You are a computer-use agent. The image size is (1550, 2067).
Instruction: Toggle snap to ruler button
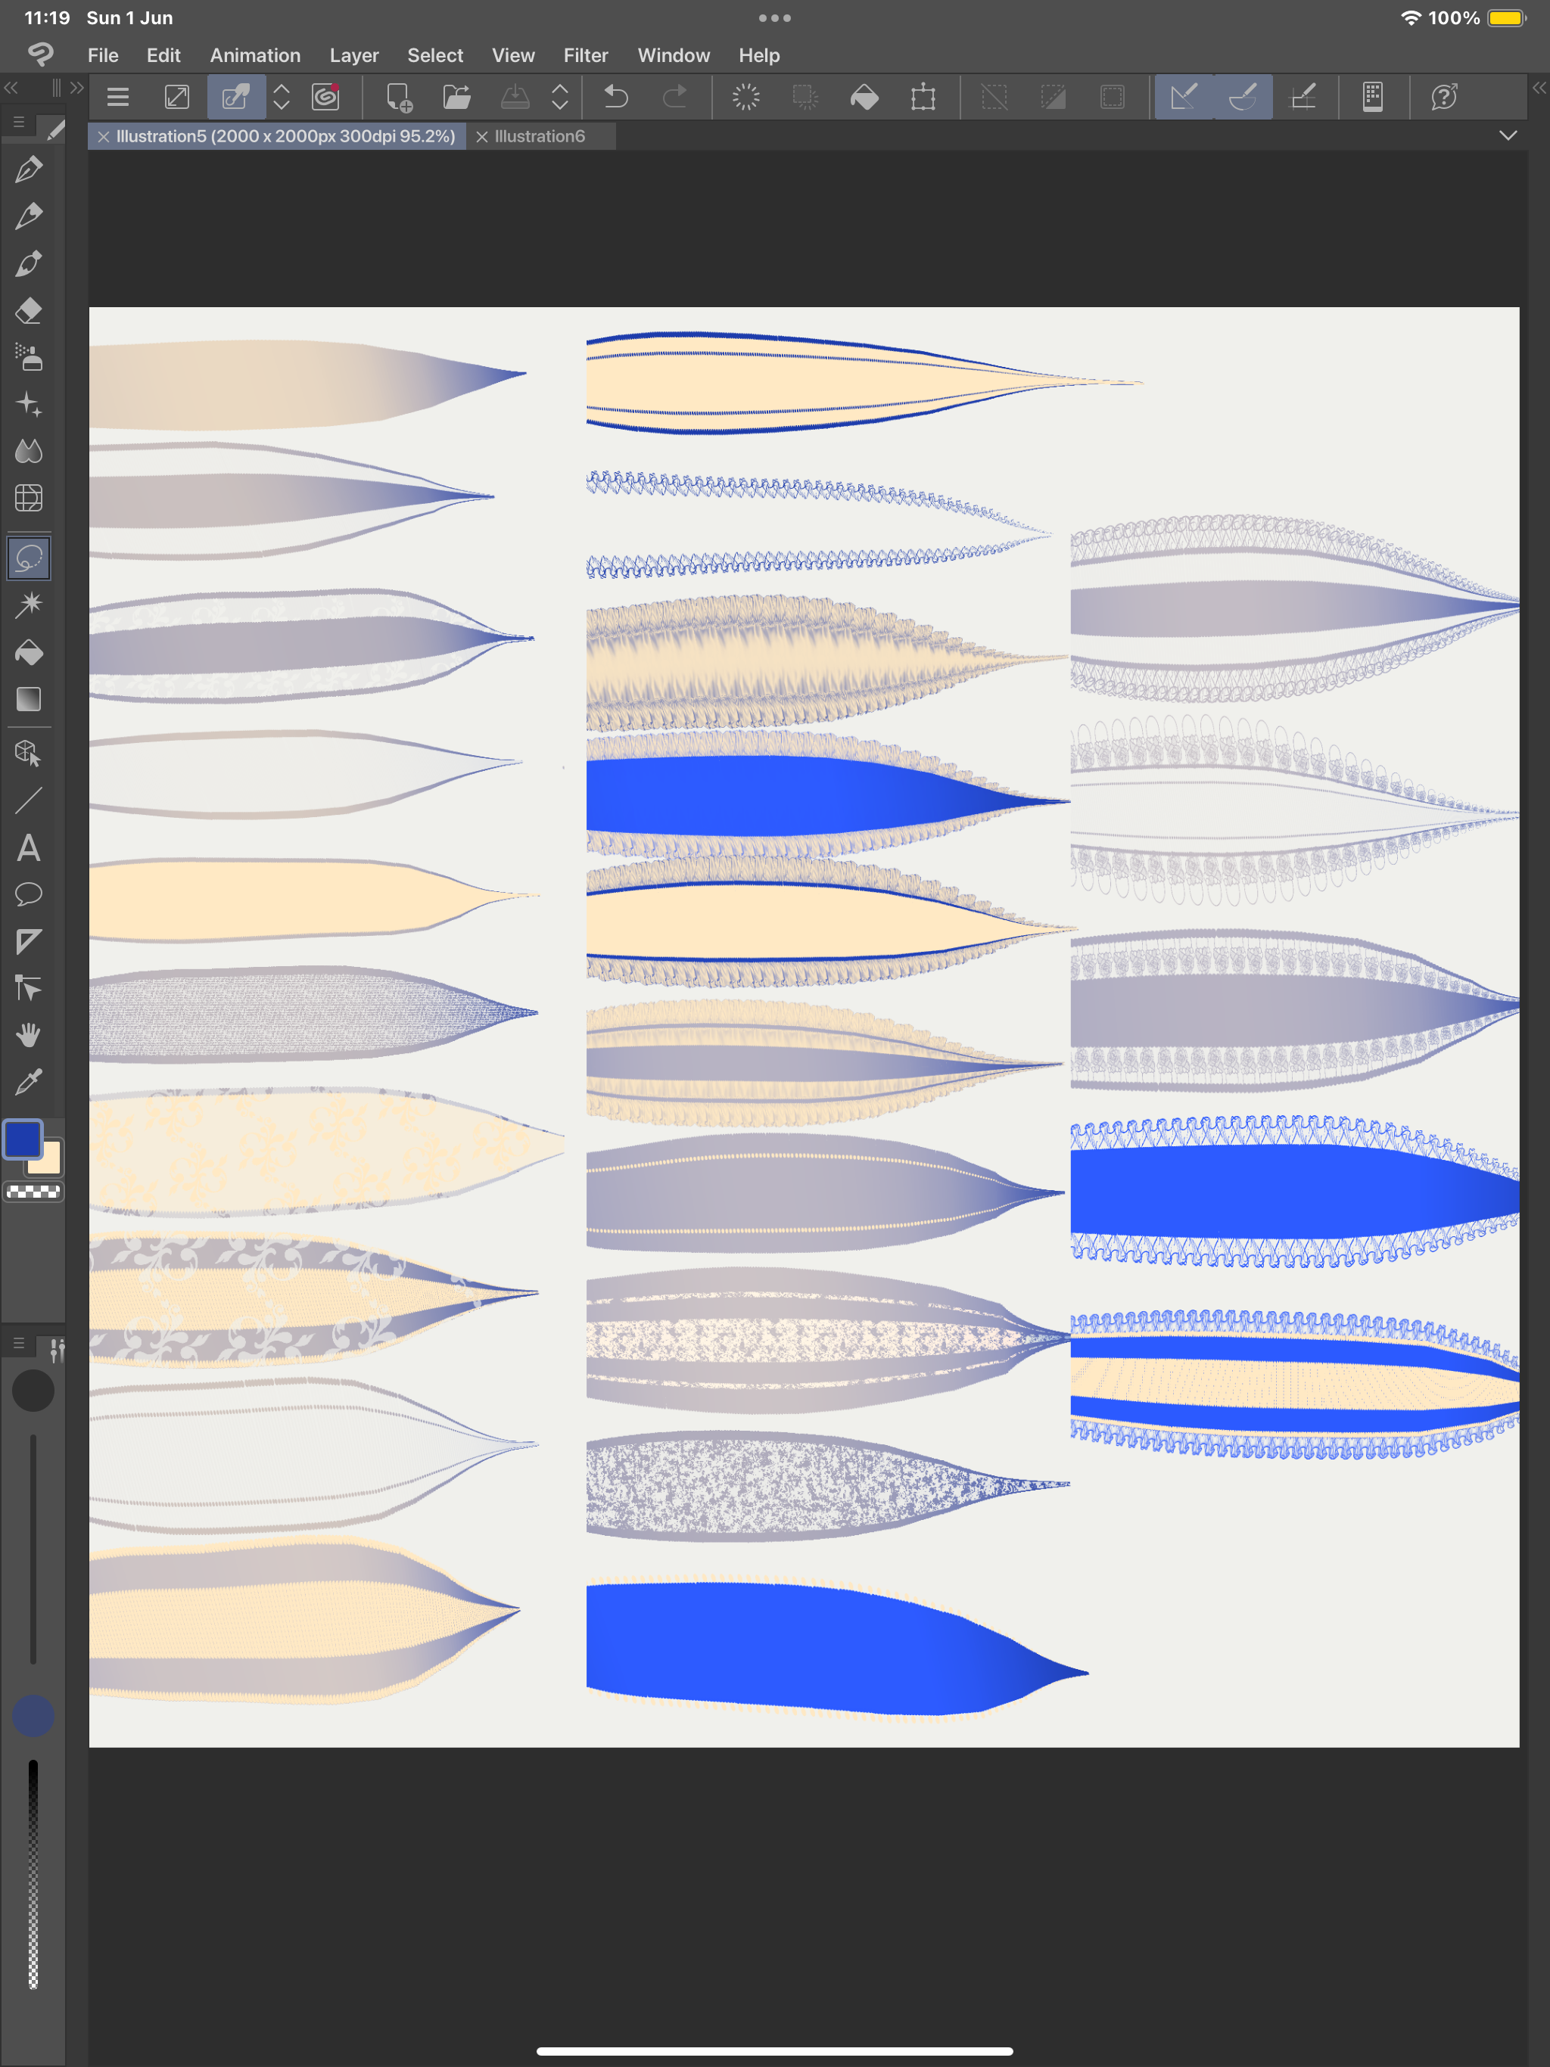(x=1184, y=96)
